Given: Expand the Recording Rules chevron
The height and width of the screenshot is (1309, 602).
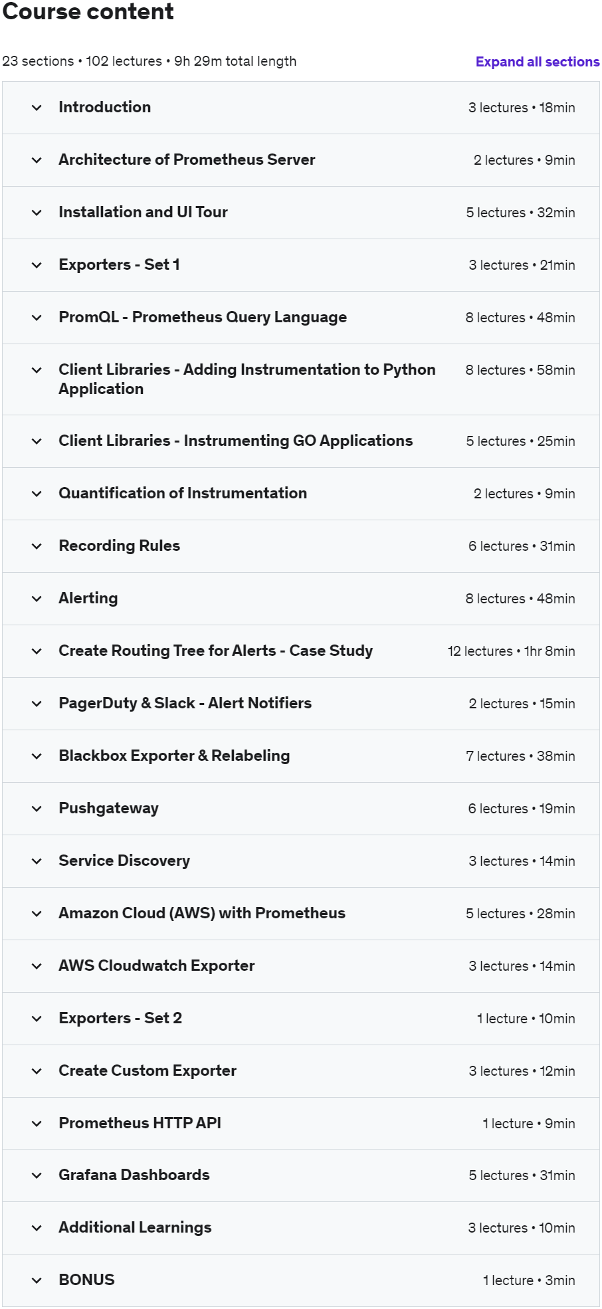Looking at the screenshot, I should click(37, 546).
